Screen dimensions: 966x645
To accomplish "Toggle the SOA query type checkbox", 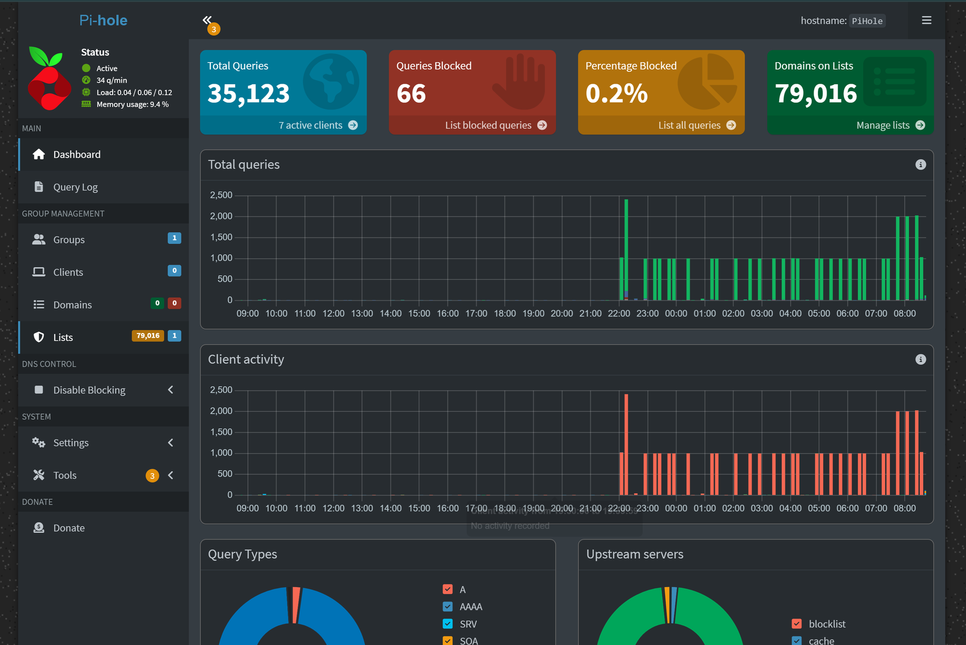I will click(448, 641).
